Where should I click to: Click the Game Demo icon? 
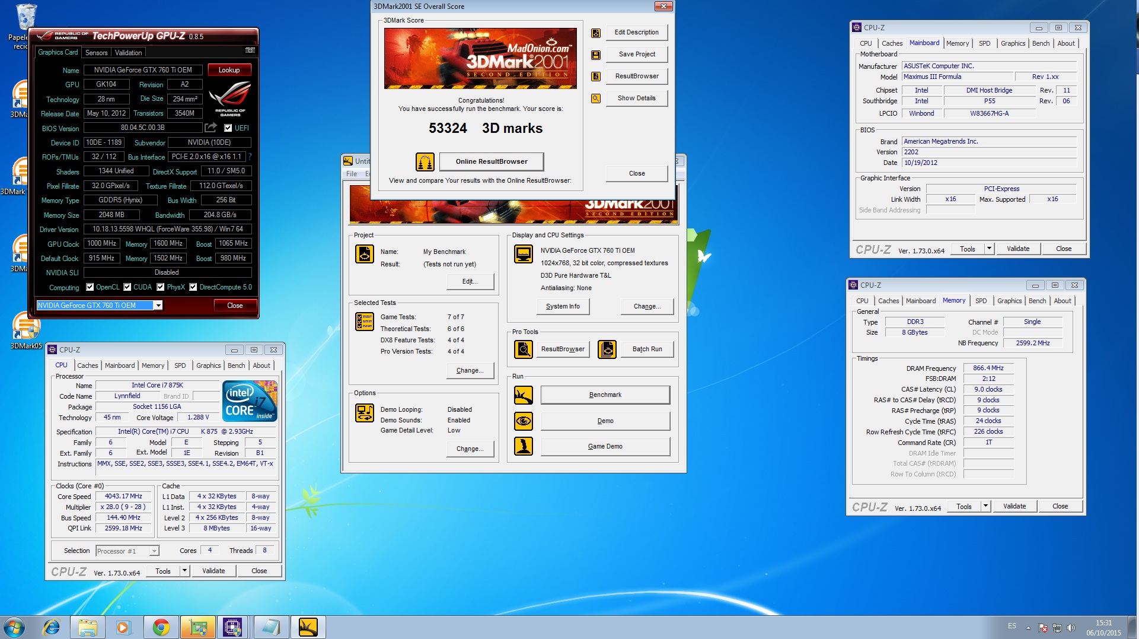[x=524, y=446]
